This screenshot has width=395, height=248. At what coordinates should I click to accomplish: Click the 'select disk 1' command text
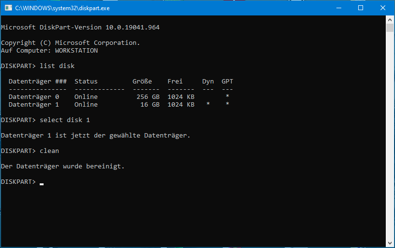[x=65, y=120]
